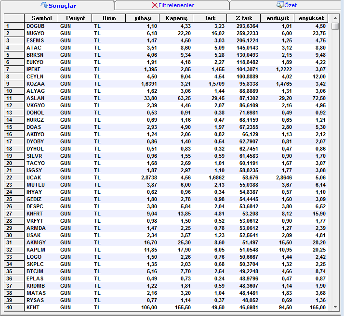This screenshot has height=316, width=344.
Task: Select the LOGO symbol cell
Action: pyautogui.click(x=41, y=257)
